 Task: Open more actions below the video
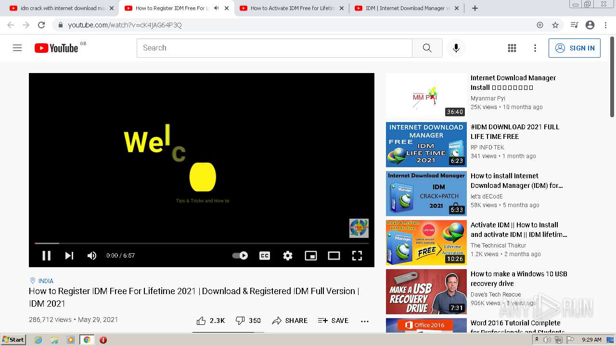click(365, 321)
